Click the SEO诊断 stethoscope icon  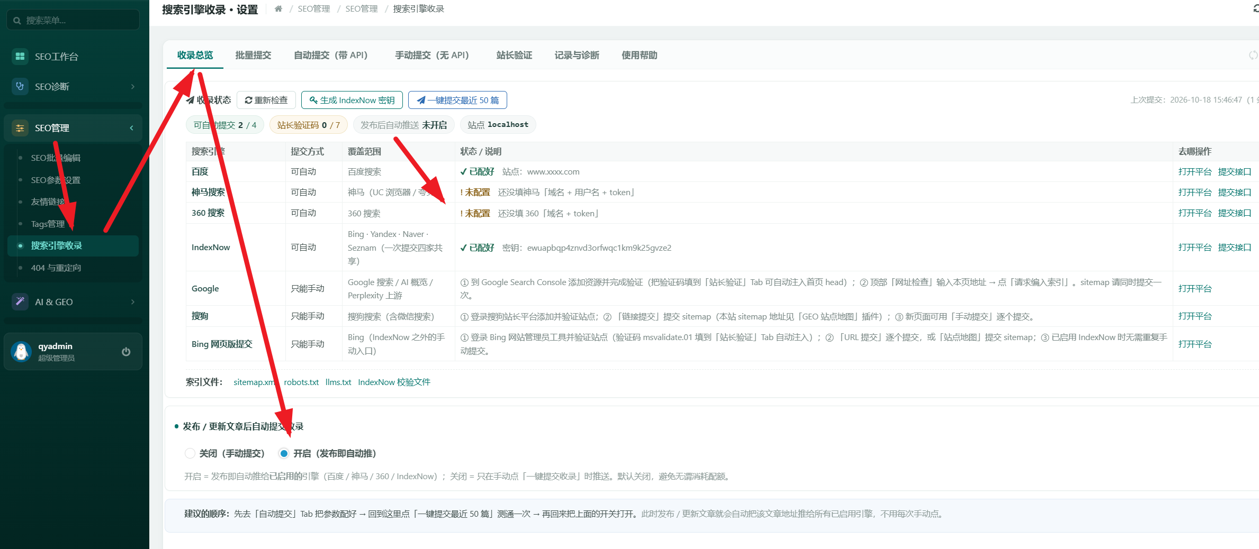tap(20, 86)
